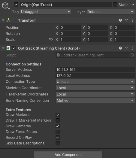Open the GameObject icon selector arrow

click(x=9, y=9)
